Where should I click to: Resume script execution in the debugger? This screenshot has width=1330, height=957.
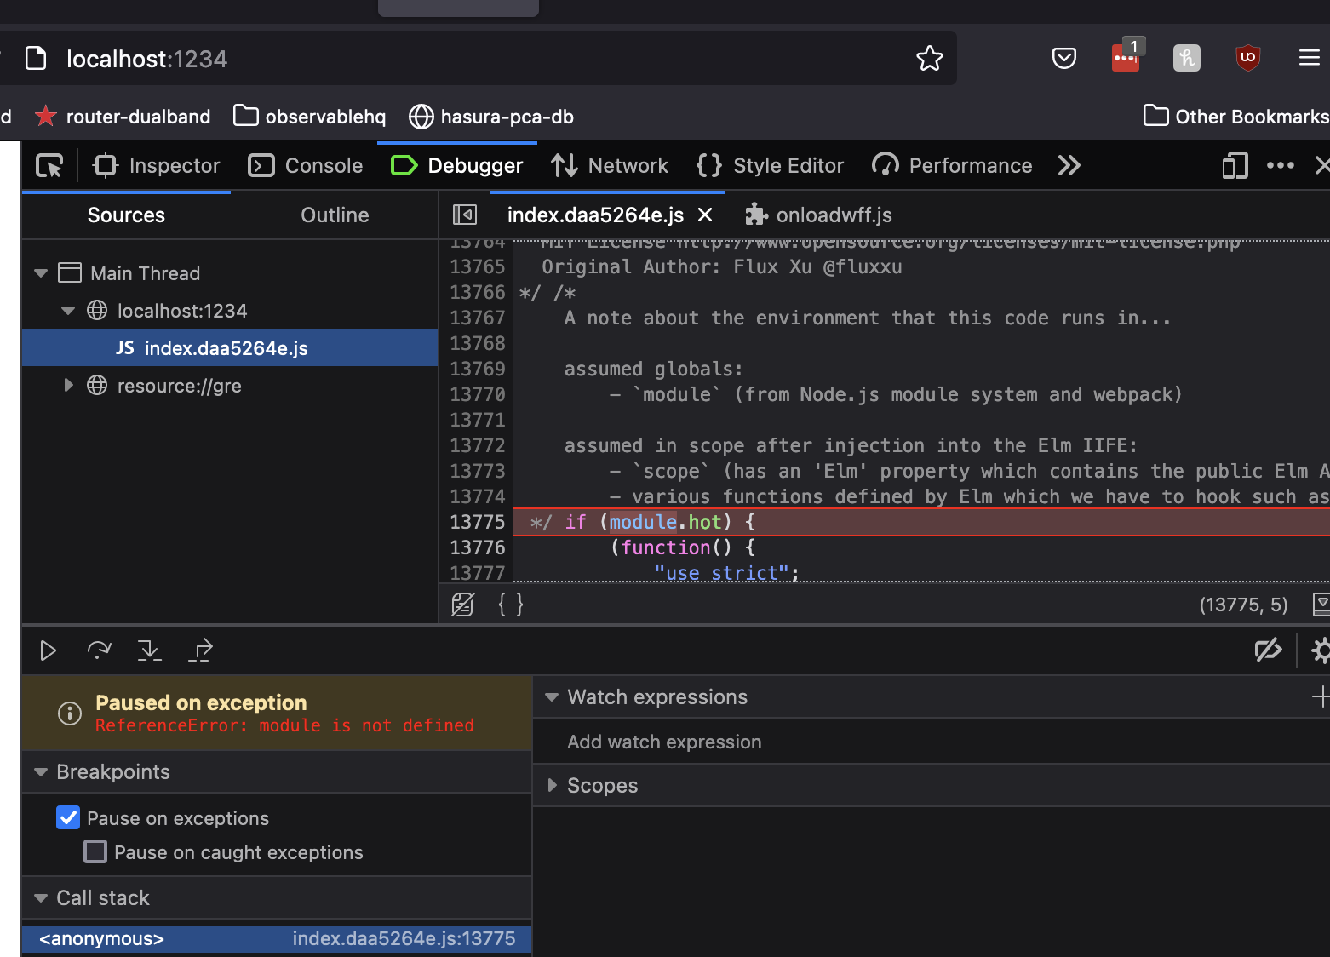click(x=48, y=650)
